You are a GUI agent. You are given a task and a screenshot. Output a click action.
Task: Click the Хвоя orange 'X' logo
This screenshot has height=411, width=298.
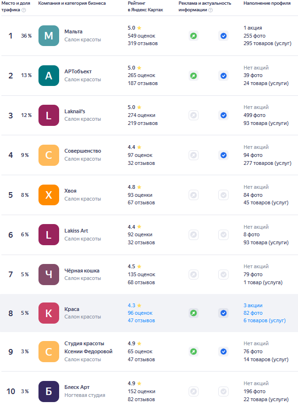click(x=49, y=195)
